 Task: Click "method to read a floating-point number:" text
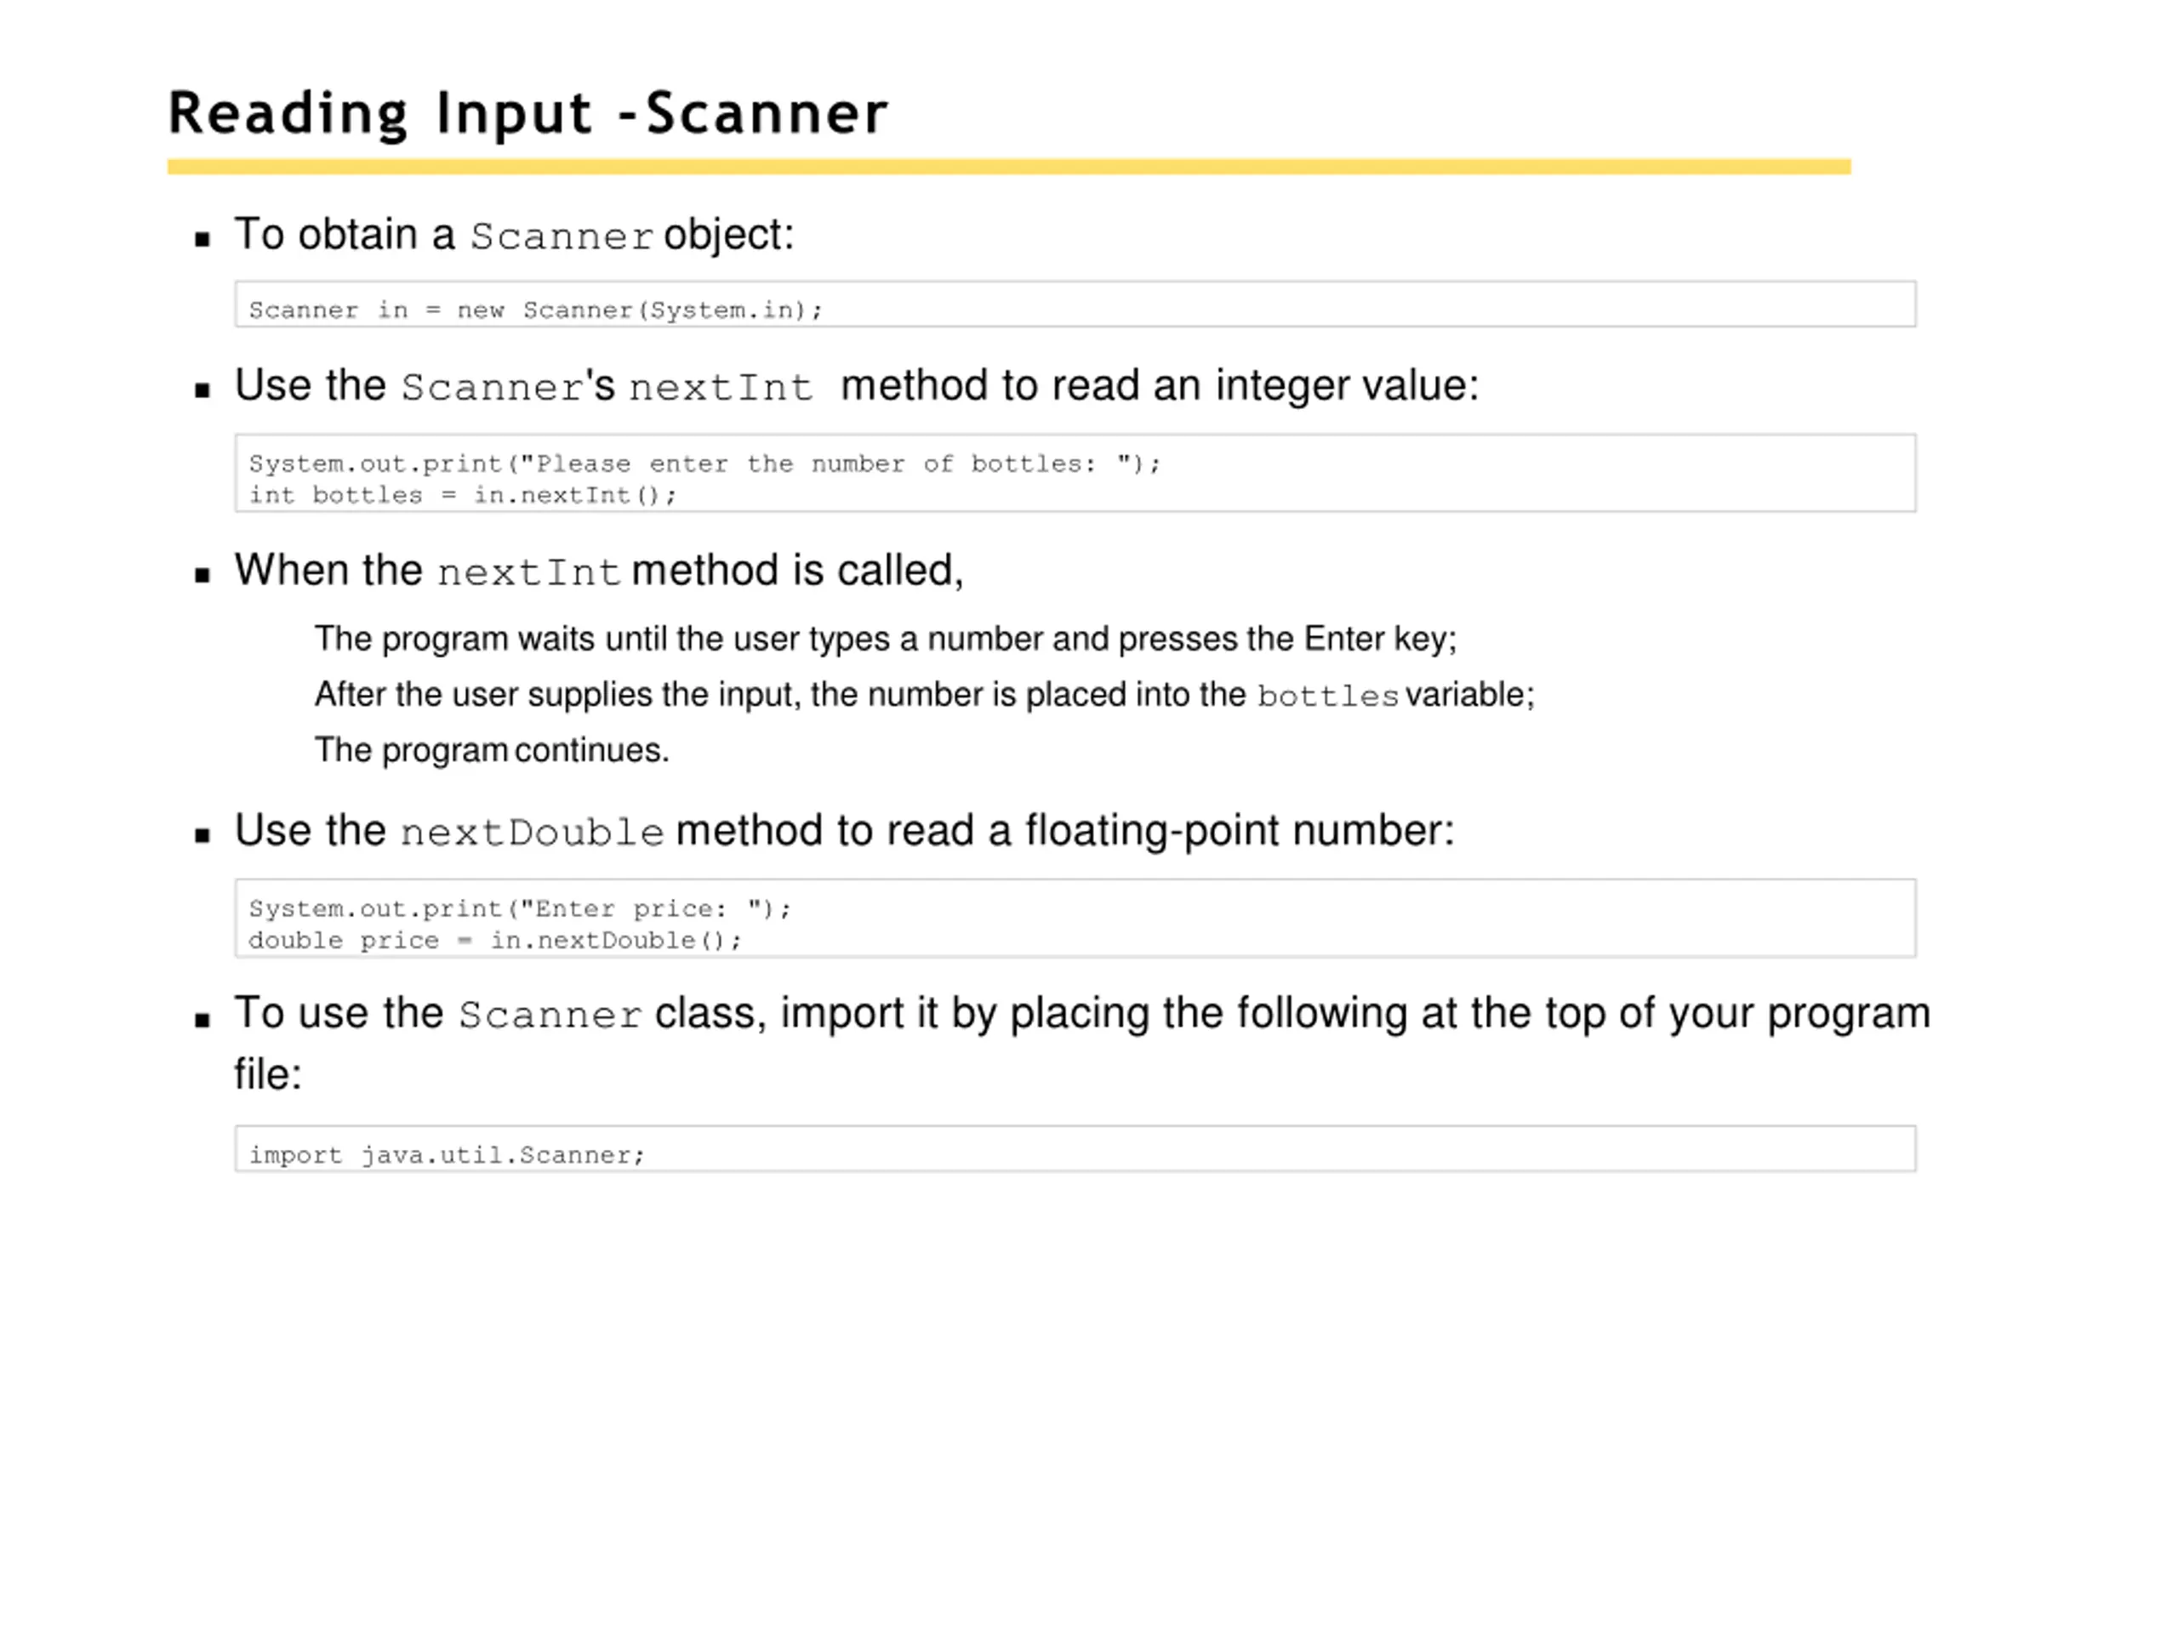click(1064, 831)
